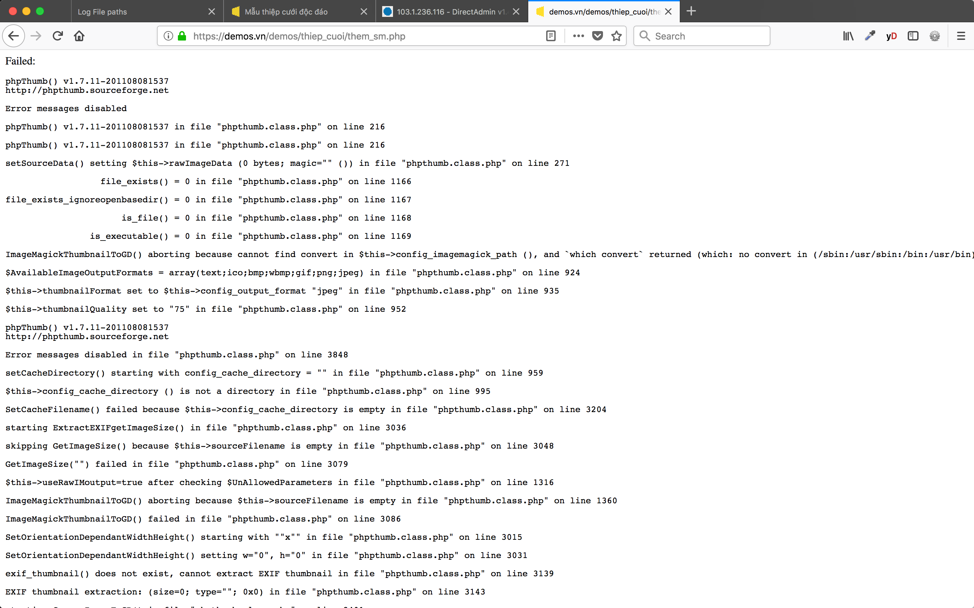974x608 pixels.
Task: Open the Library bookshelf icon
Action: click(x=849, y=36)
